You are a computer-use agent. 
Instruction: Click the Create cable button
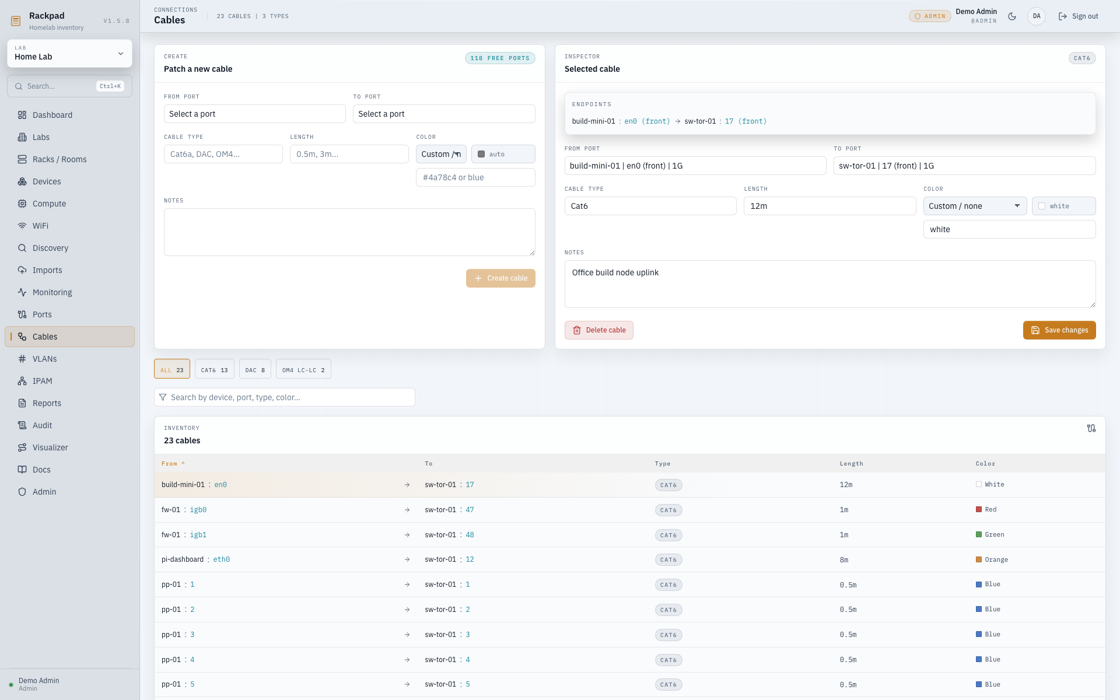(501, 278)
